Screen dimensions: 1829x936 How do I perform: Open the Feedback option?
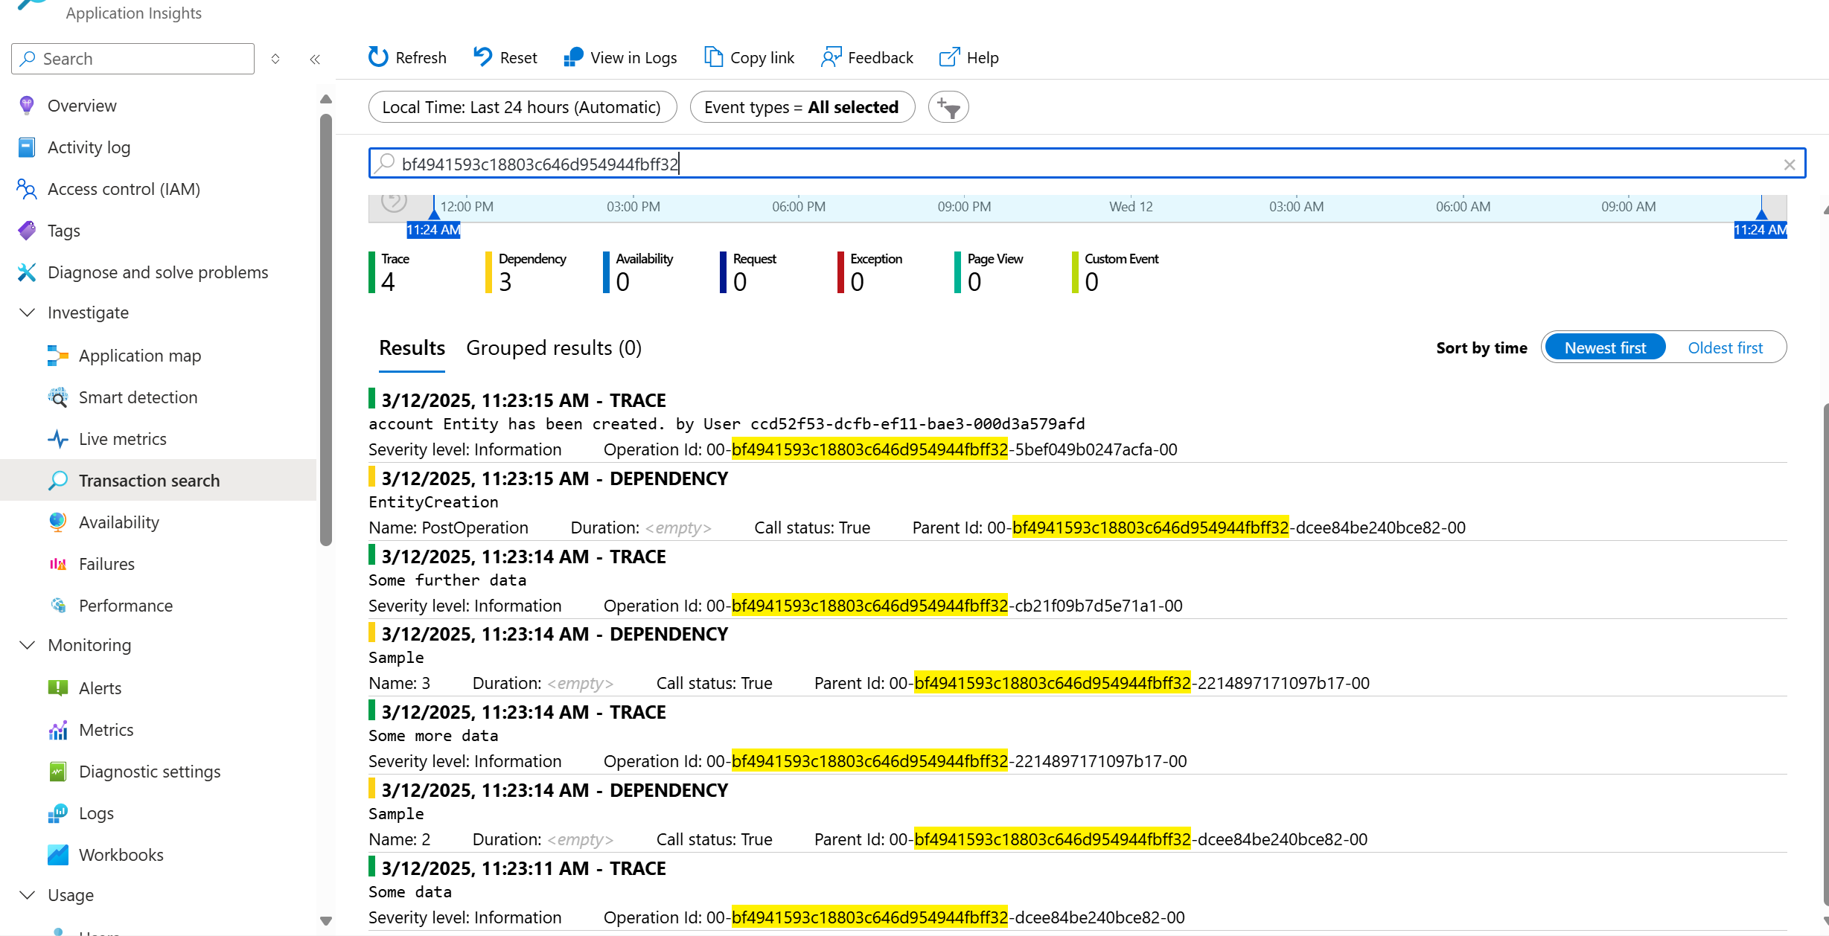click(867, 57)
